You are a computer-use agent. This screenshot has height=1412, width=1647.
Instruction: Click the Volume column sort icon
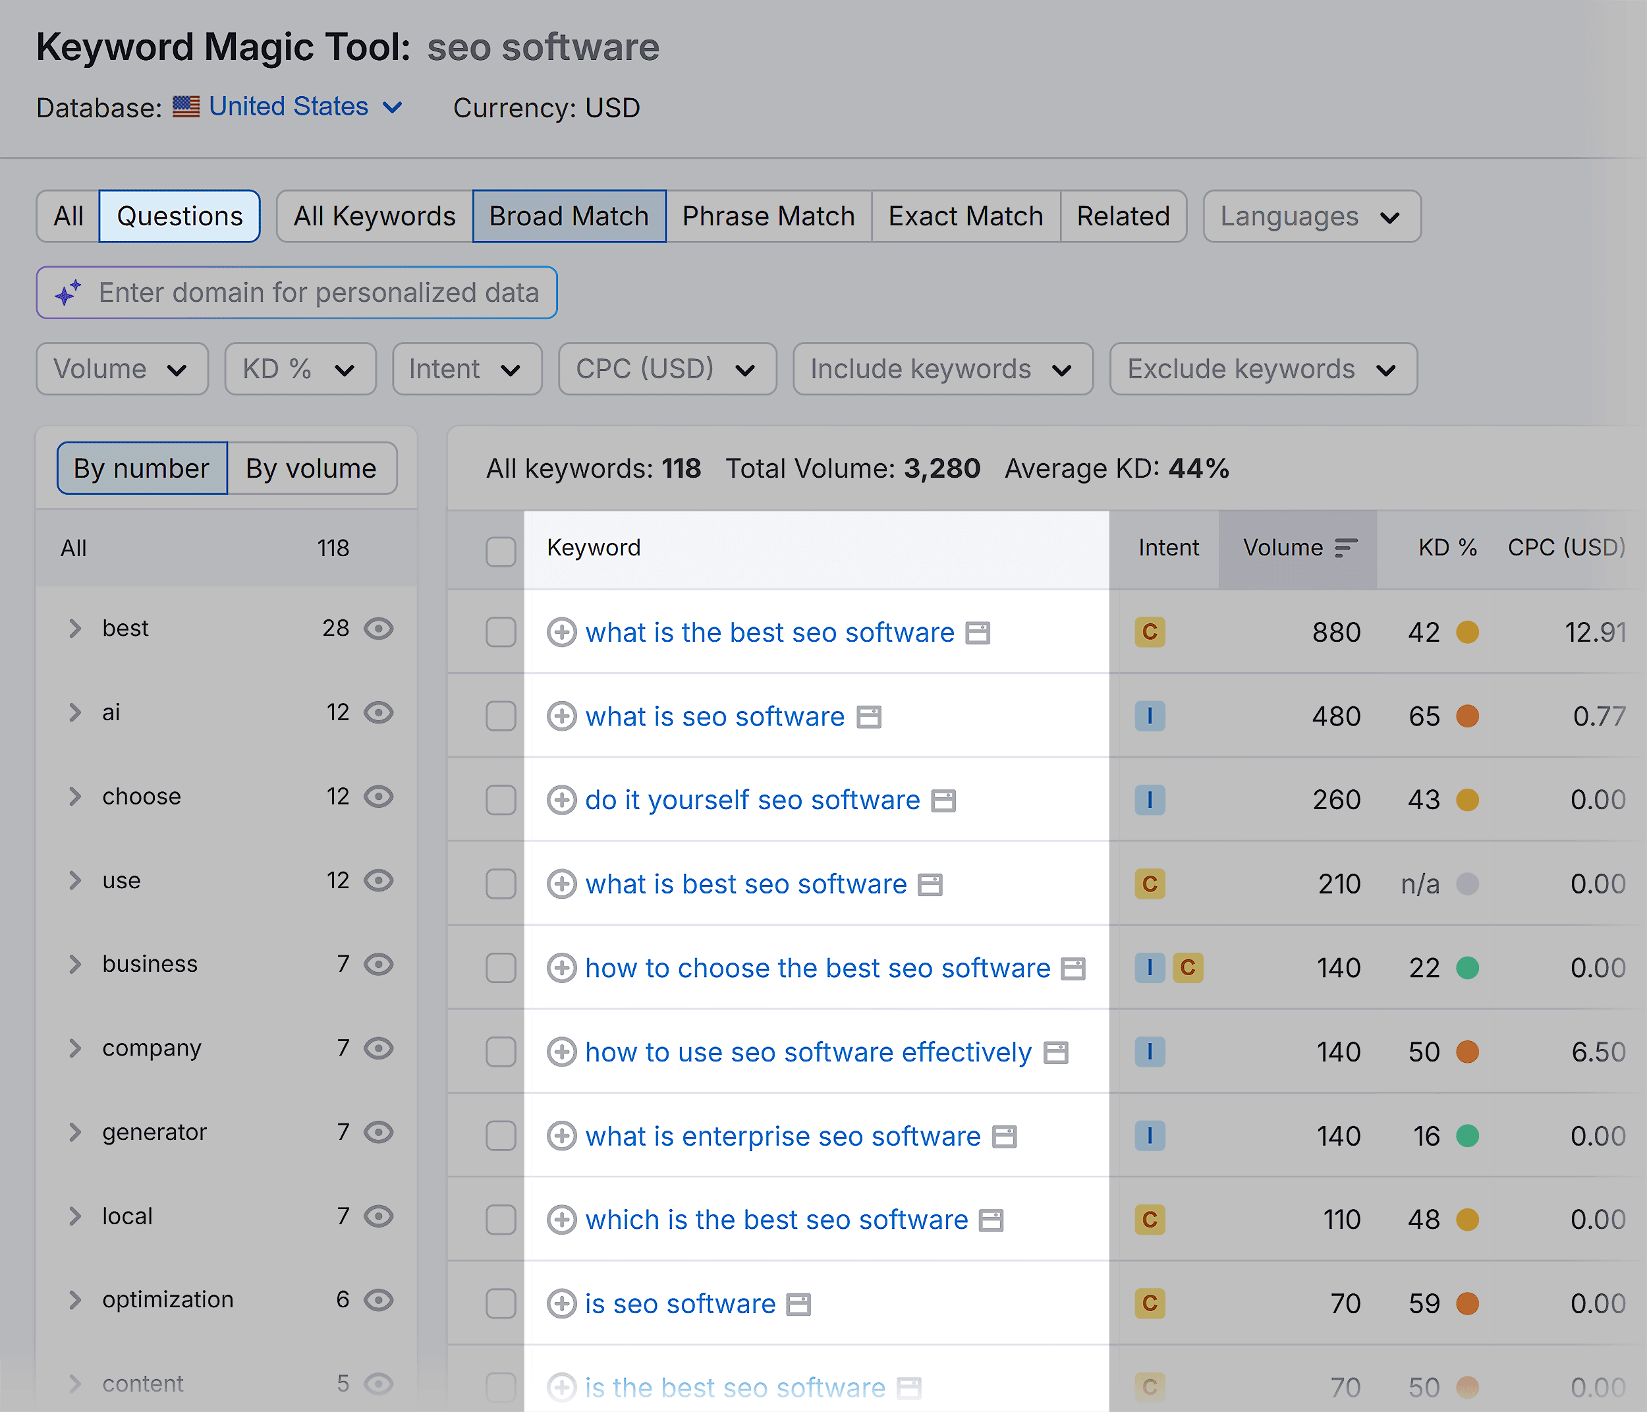pyautogui.click(x=1347, y=548)
